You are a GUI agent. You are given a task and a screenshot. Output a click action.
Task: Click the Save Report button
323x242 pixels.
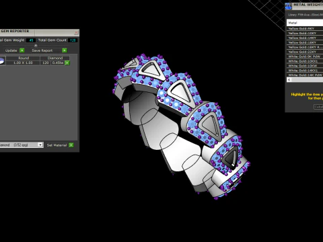click(46, 50)
